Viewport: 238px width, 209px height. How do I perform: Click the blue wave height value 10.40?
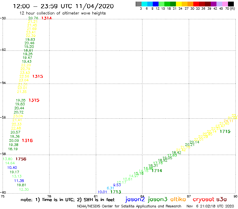(12, 168)
